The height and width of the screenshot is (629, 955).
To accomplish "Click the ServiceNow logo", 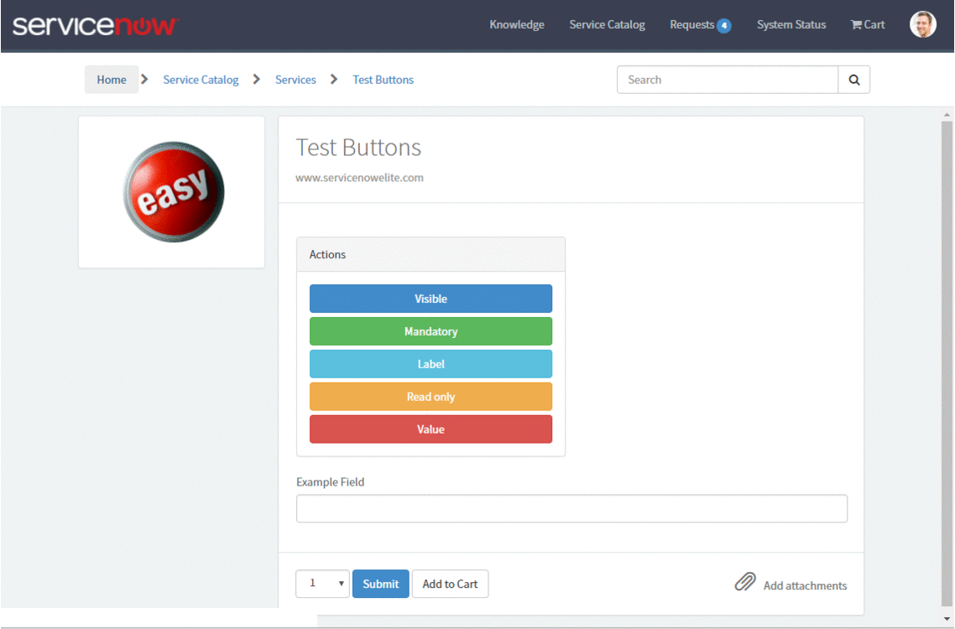I will [95, 24].
